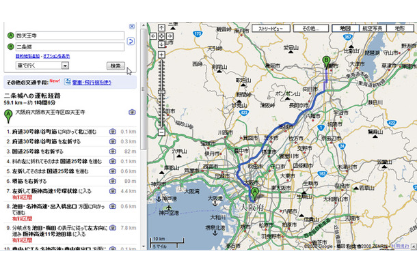417x273 pixels.
Task: Click the side panel collapse handle on divider
Action: tap(143, 89)
